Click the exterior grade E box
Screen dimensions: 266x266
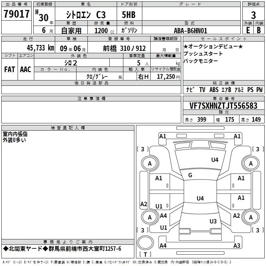(x=248, y=30)
